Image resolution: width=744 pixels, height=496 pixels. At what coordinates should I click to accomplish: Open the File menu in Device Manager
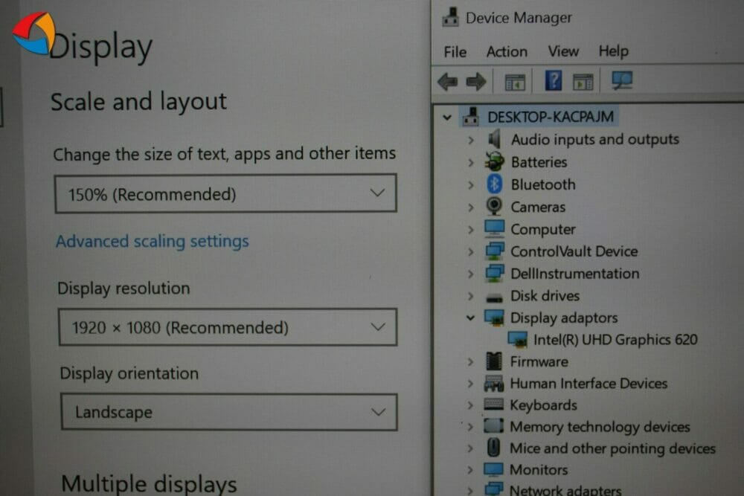pos(455,52)
